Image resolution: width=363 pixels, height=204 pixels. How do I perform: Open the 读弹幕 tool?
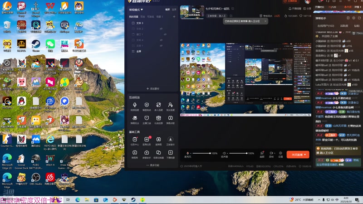(x=158, y=141)
